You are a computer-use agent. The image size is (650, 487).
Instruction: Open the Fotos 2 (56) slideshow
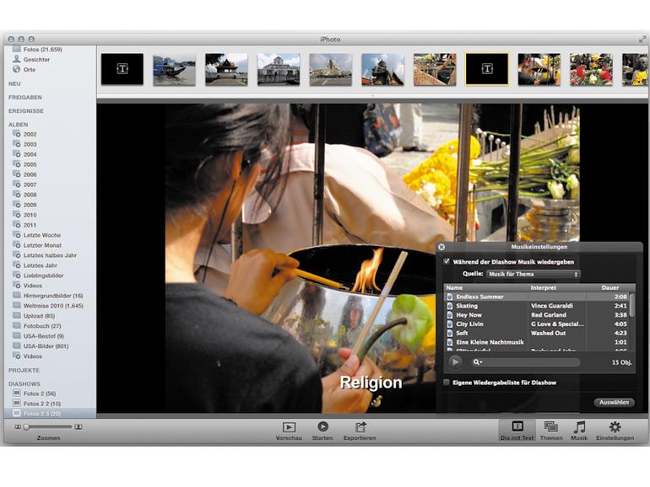tap(40, 393)
